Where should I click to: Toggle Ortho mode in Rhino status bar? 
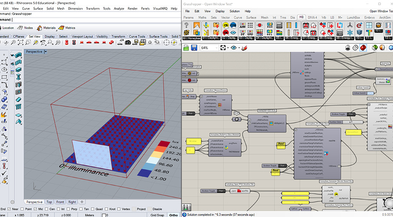pyautogui.click(x=174, y=215)
